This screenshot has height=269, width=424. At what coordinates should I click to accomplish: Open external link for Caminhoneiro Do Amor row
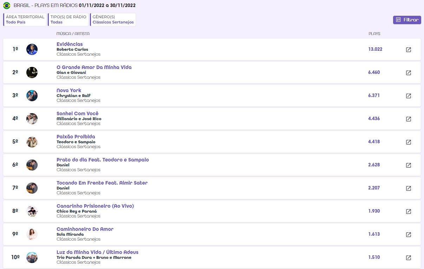tap(409, 235)
